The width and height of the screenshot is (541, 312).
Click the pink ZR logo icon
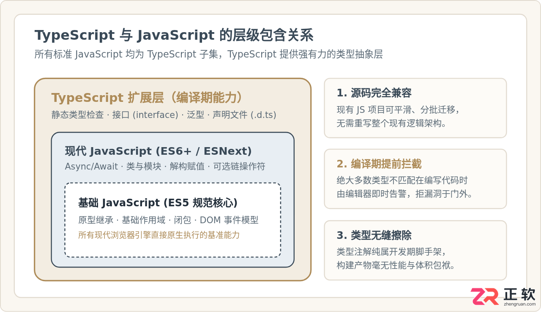click(485, 296)
